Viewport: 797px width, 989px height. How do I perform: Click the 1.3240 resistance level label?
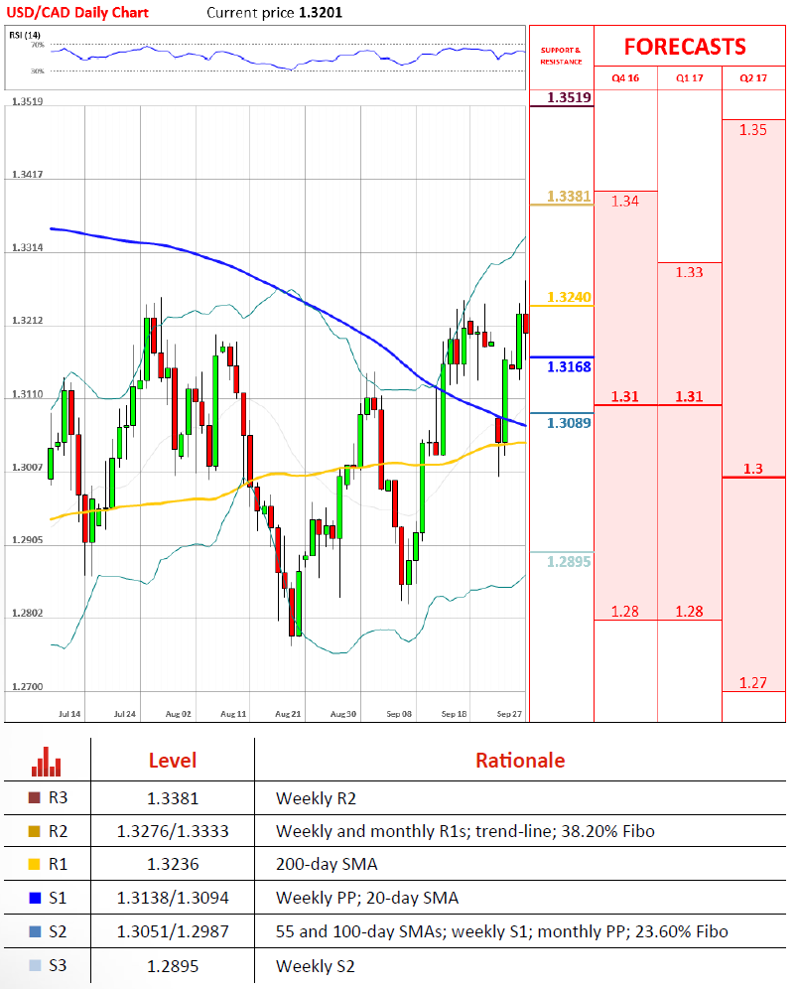[x=569, y=297]
